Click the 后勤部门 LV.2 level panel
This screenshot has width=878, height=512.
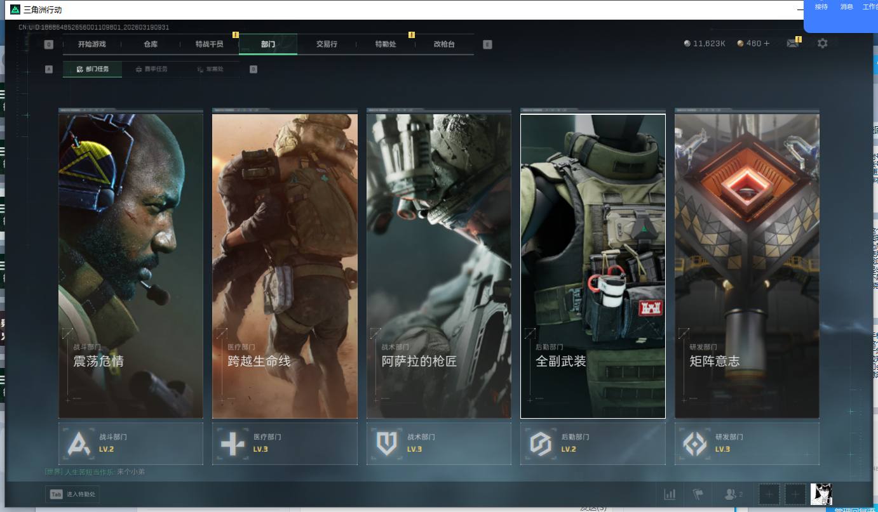click(x=592, y=443)
